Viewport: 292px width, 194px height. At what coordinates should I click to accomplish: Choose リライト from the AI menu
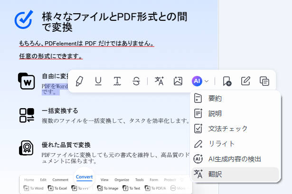coord(235,144)
